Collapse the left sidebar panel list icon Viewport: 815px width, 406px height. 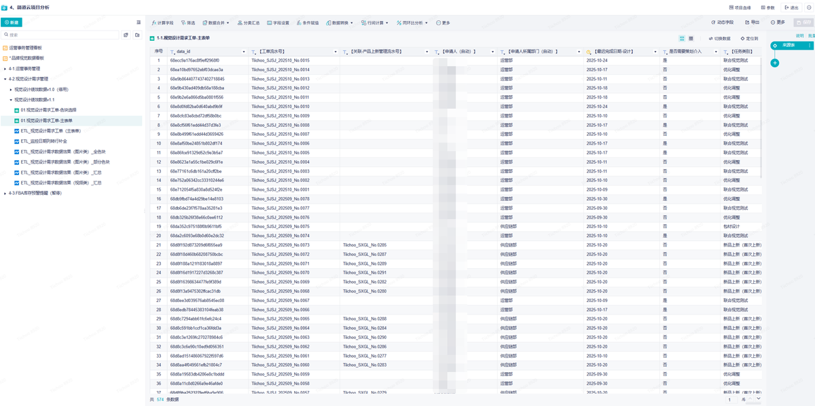click(x=139, y=22)
